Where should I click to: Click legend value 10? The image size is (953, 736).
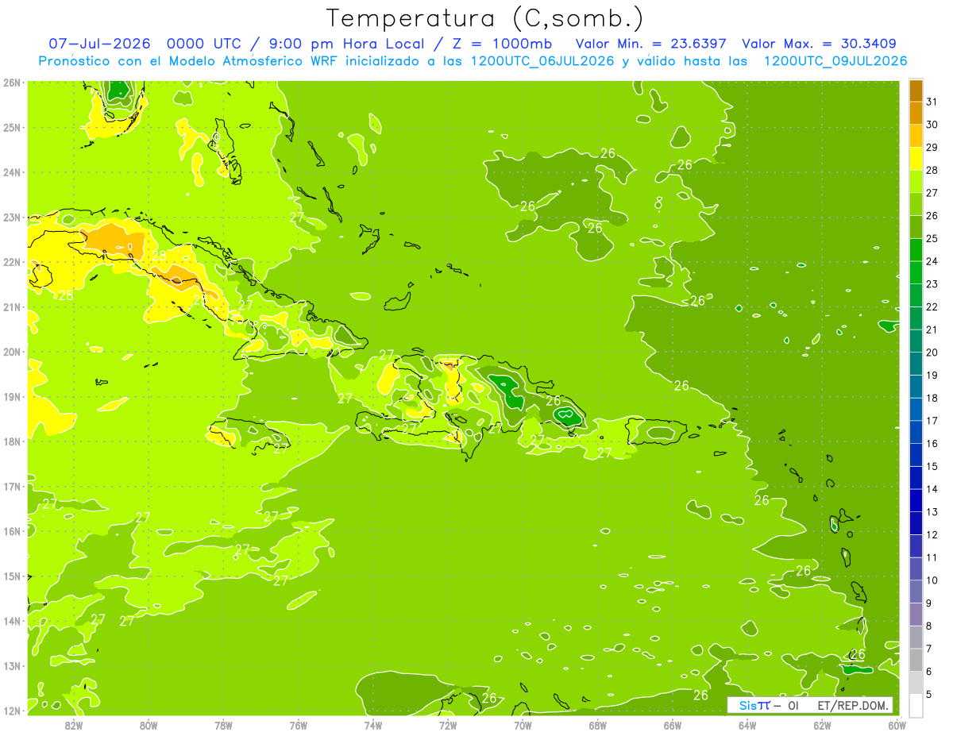coord(932,580)
